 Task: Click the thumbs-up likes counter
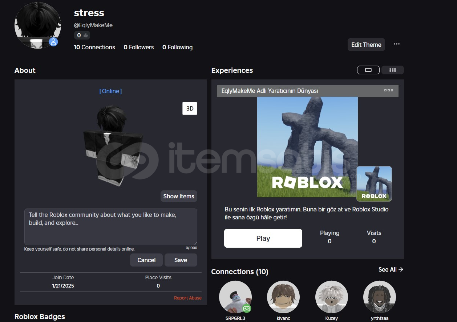coord(82,35)
